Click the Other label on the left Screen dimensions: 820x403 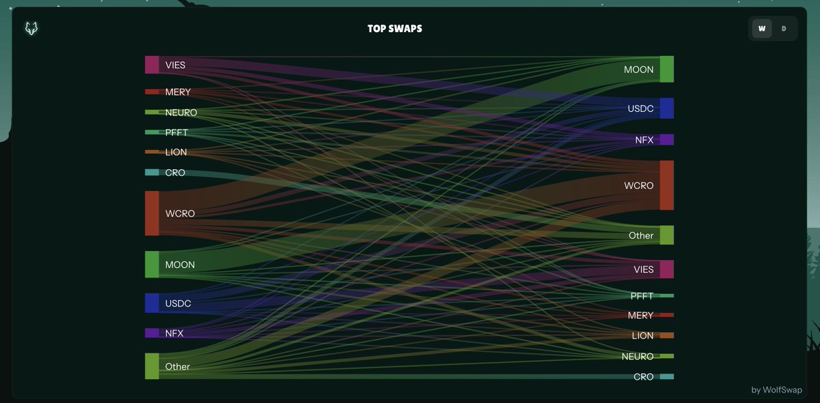178,366
